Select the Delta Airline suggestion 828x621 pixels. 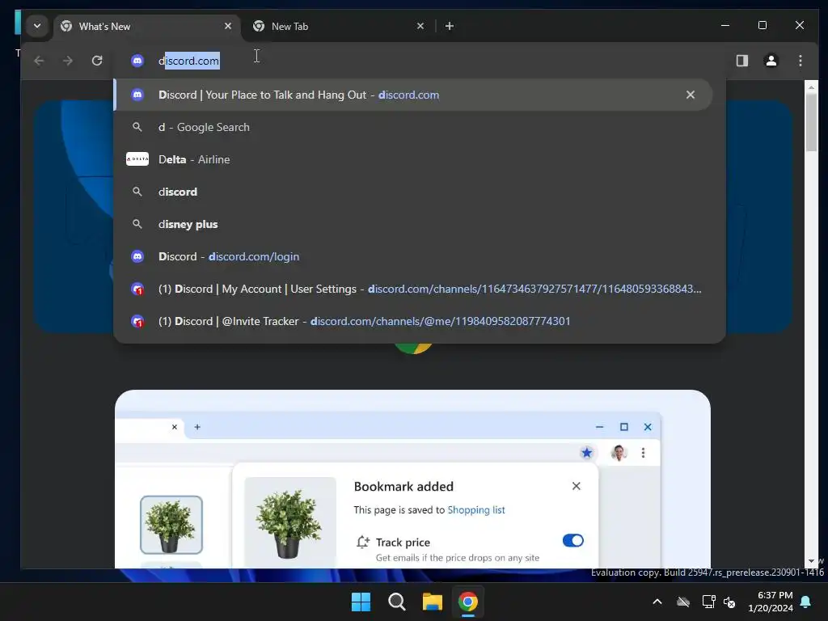[x=413, y=159]
